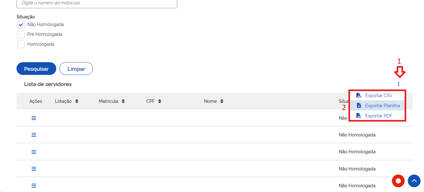Click the CSV file icon in export menu
The image size is (424, 192).
[x=359, y=96]
